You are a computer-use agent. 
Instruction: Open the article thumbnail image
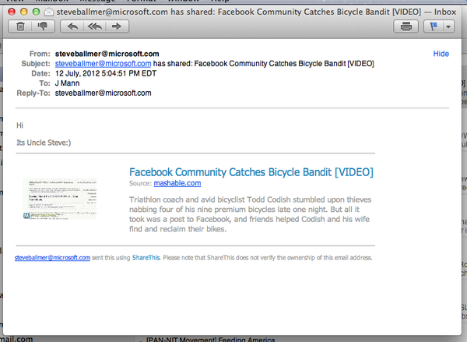(x=60, y=199)
